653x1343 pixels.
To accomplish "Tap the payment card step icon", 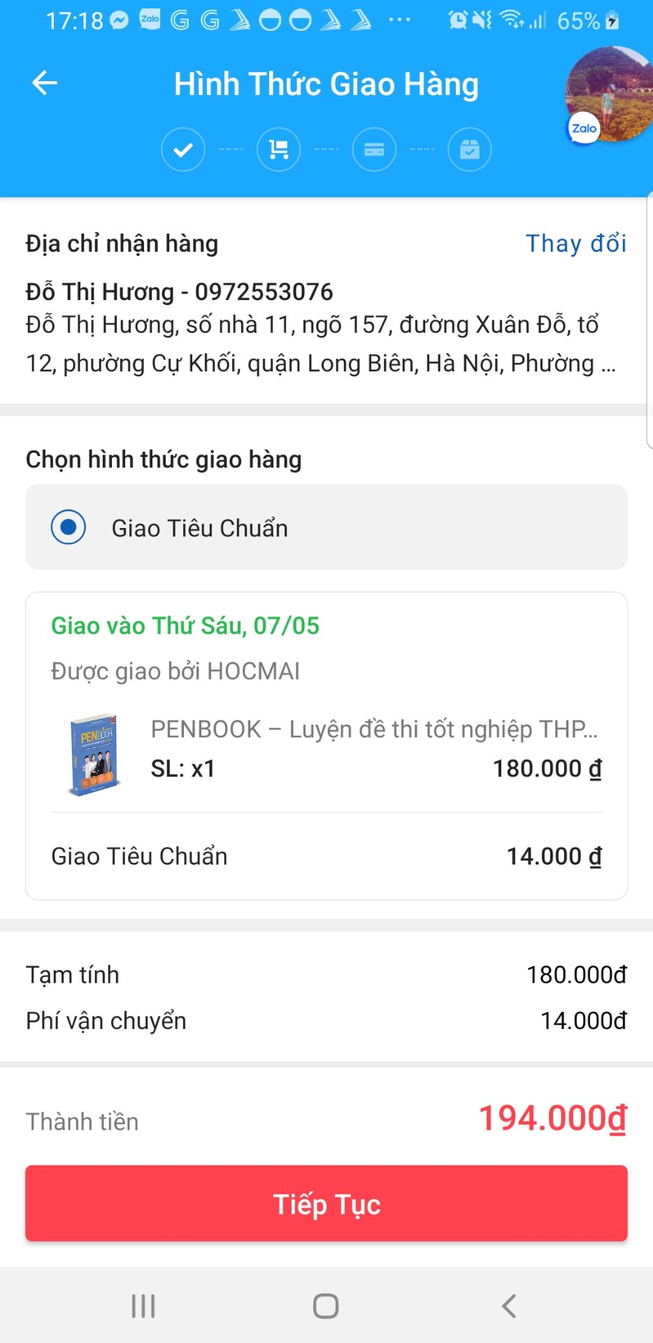I will (374, 150).
